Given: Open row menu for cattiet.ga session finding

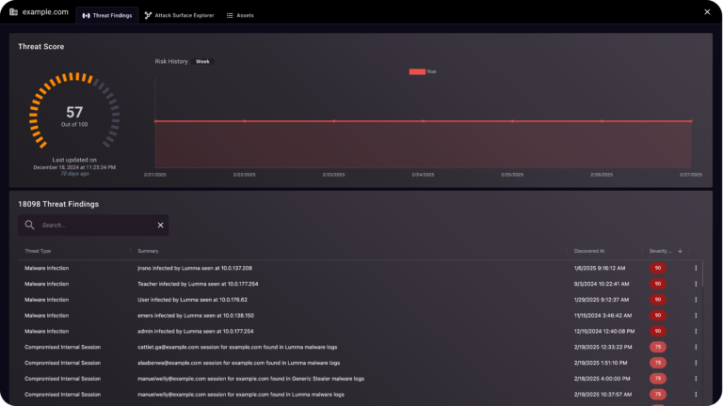Looking at the screenshot, I should pyautogui.click(x=696, y=347).
